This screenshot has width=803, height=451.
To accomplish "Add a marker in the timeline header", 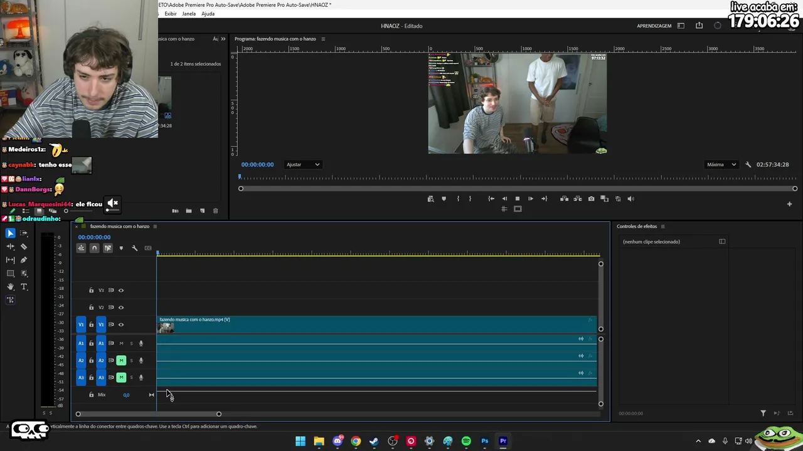I will point(121,248).
